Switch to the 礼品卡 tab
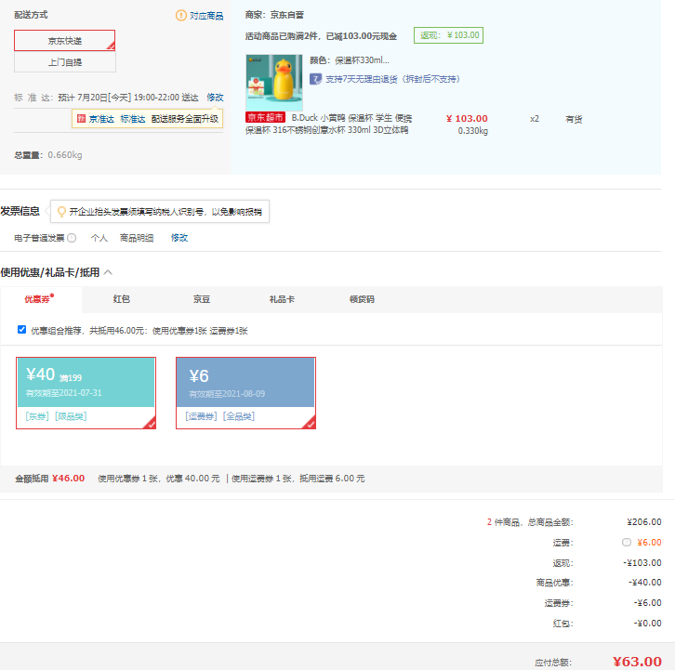The height and width of the screenshot is (670, 675). coord(282,299)
